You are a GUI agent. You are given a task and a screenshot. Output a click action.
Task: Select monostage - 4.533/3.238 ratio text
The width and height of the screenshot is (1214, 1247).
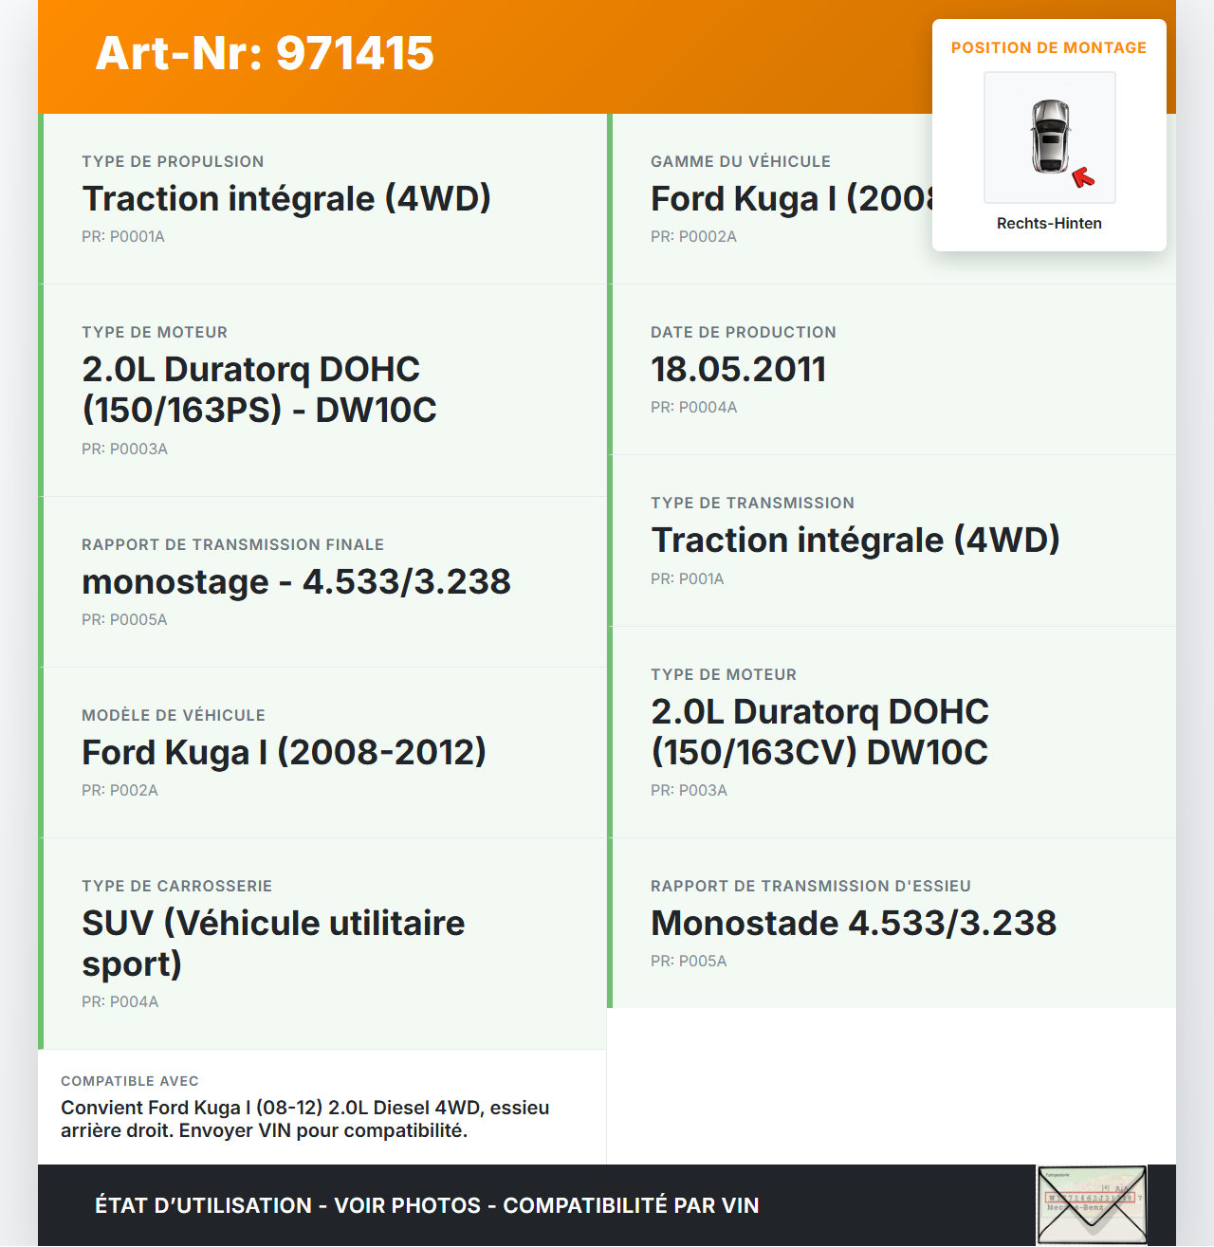296,582
